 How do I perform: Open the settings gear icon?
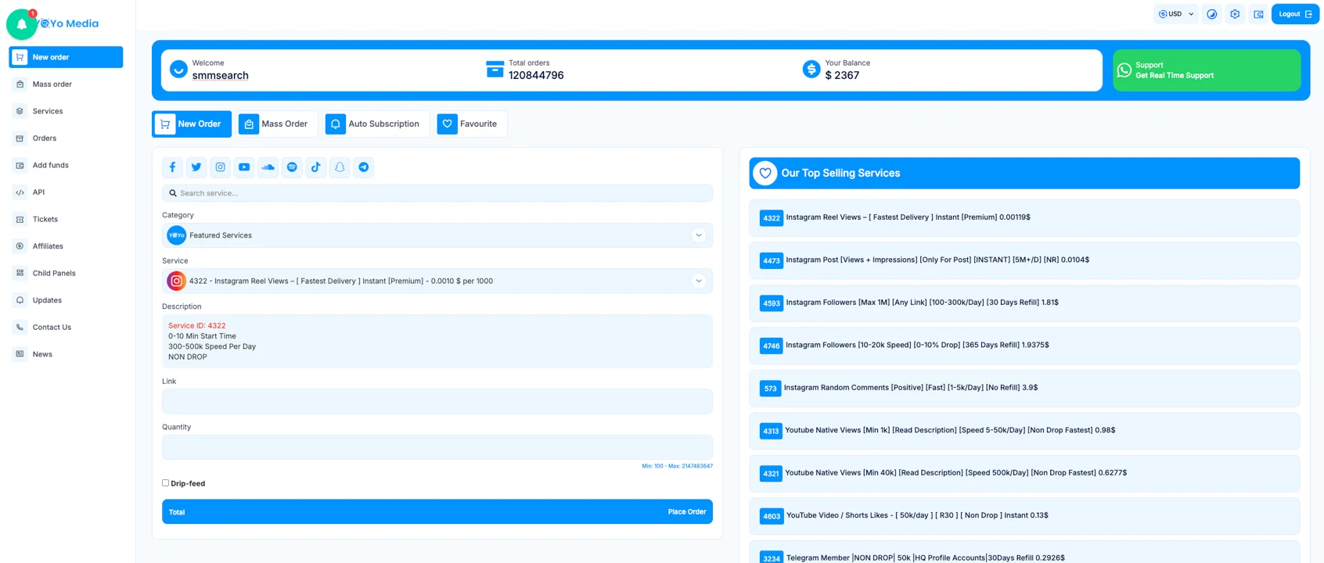click(x=1235, y=14)
